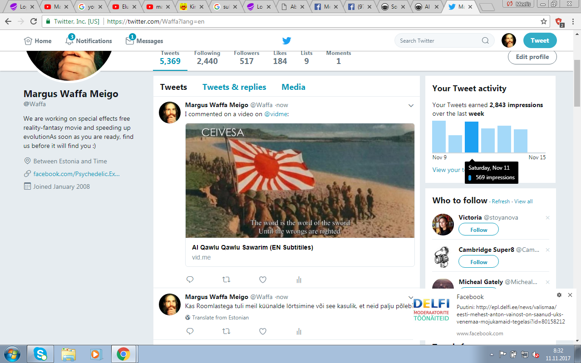Click Translate from Estonian
This screenshot has height=363, width=581.
click(220, 318)
